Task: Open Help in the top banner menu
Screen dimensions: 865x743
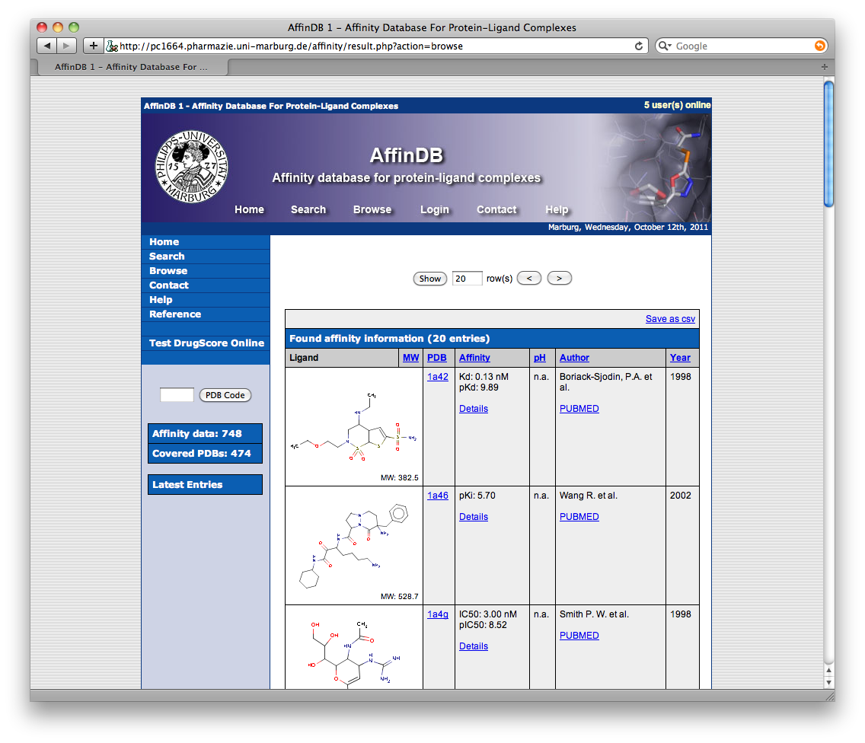Action: 557,209
